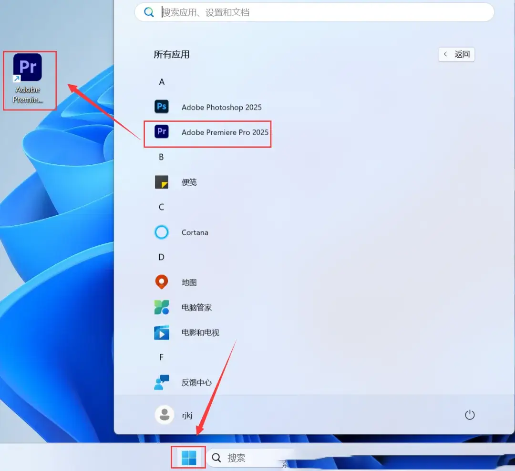Select the letter C section header
The width and height of the screenshot is (515, 471).
[x=161, y=207]
